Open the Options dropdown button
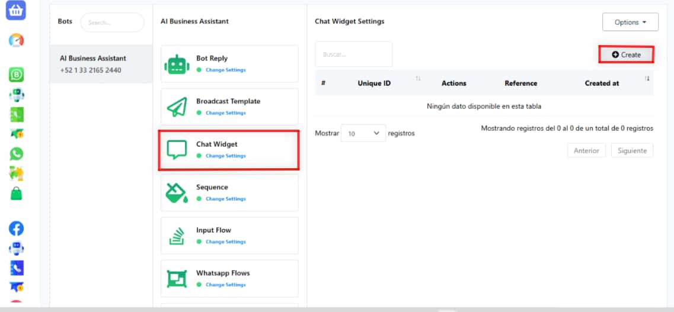Viewport: 674px width, 312px height. (630, 22)
